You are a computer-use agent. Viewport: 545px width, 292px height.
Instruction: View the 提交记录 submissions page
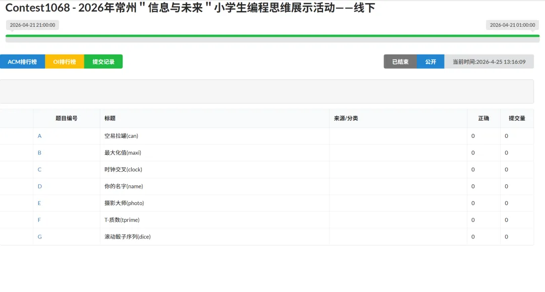(x=103, y=61)
